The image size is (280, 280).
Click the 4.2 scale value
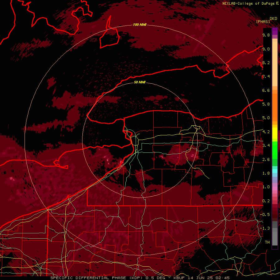(266, 132)
